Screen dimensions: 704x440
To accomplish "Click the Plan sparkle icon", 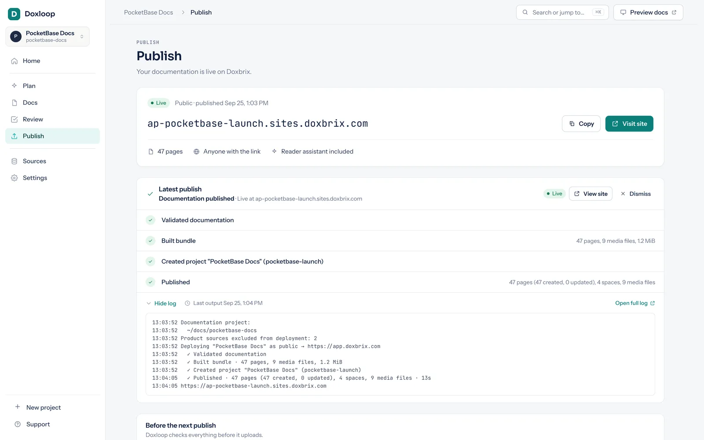I will click(15, 86).
